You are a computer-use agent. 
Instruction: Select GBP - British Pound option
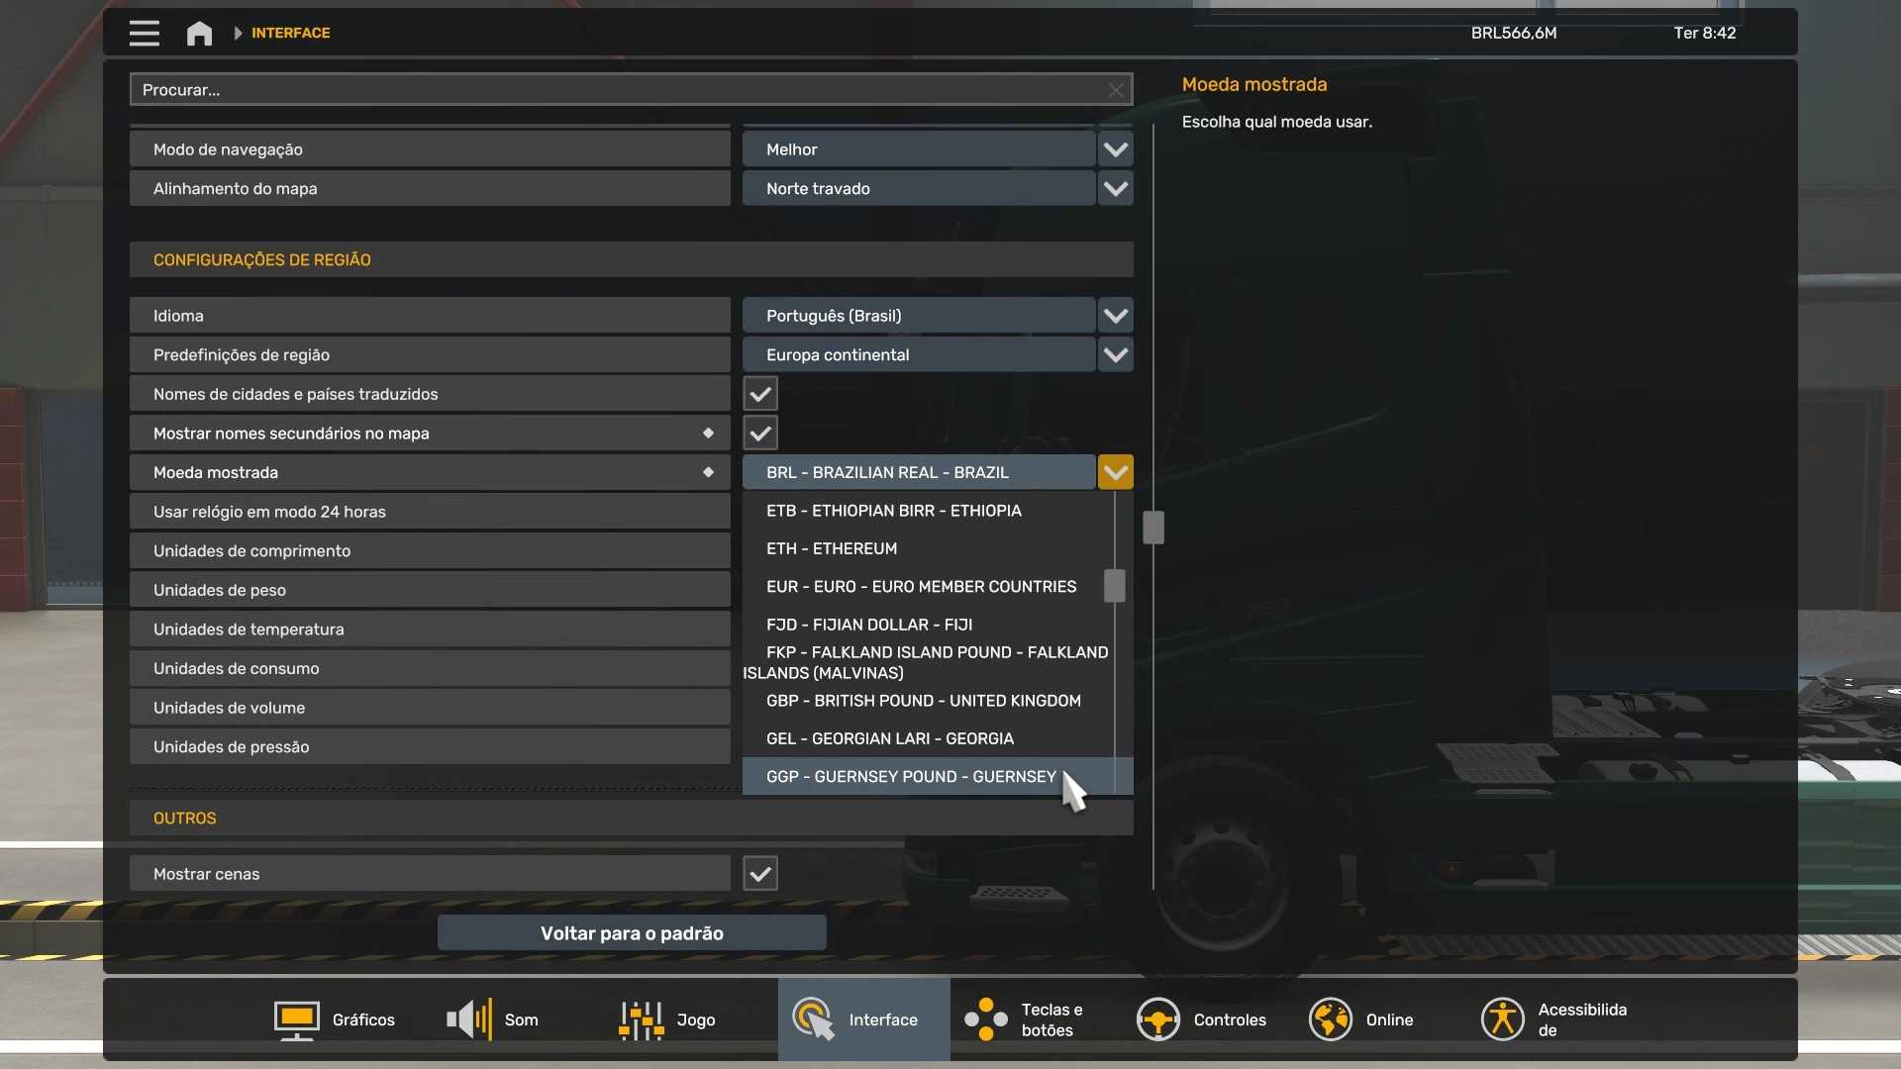point(923,701)
